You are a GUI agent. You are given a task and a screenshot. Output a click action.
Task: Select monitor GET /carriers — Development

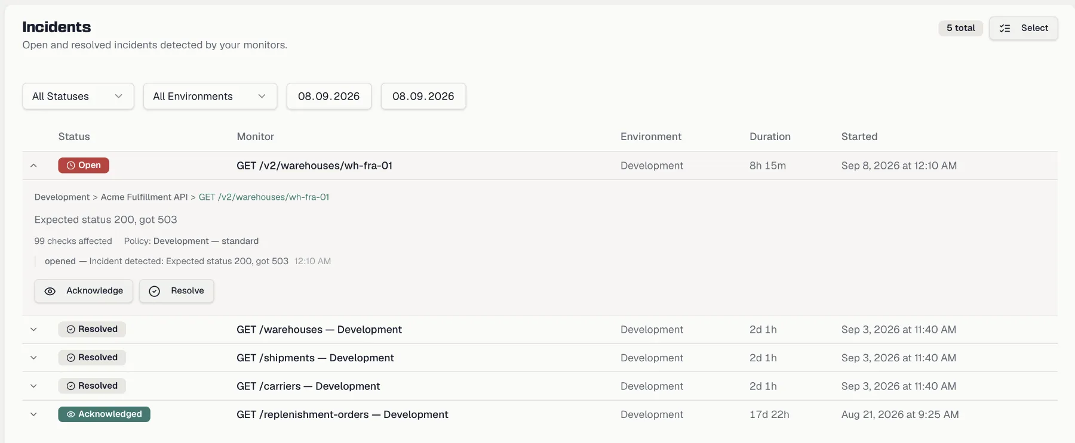[x=308, y=386]
